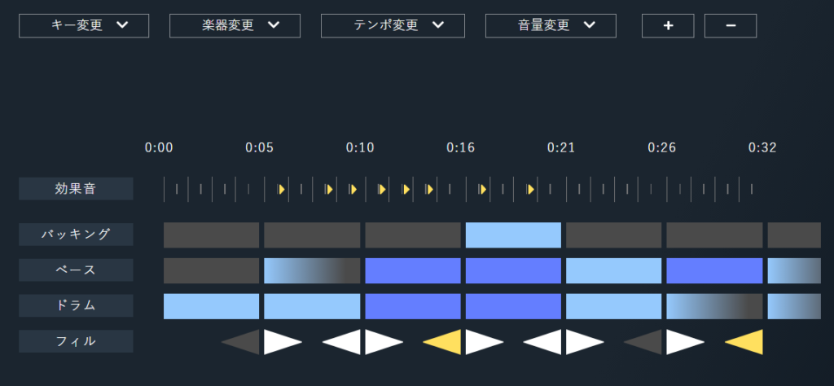Open the テンポ変更 dropdown

[x=393, y=25]
